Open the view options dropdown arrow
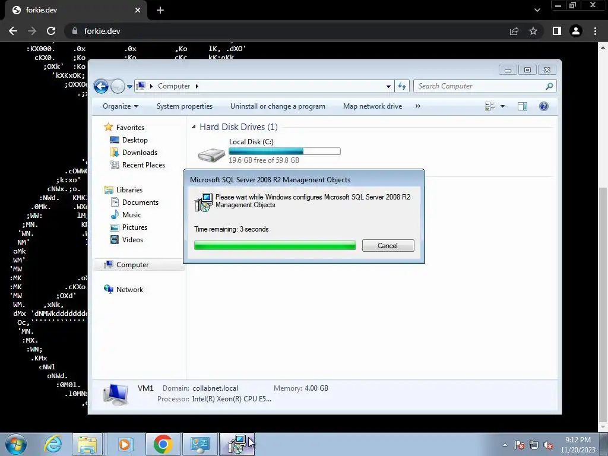608x456 pixels. tap(502, 106)
